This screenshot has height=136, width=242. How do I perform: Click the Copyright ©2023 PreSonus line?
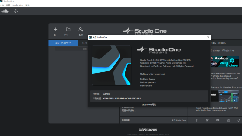(x=163, y=63)
